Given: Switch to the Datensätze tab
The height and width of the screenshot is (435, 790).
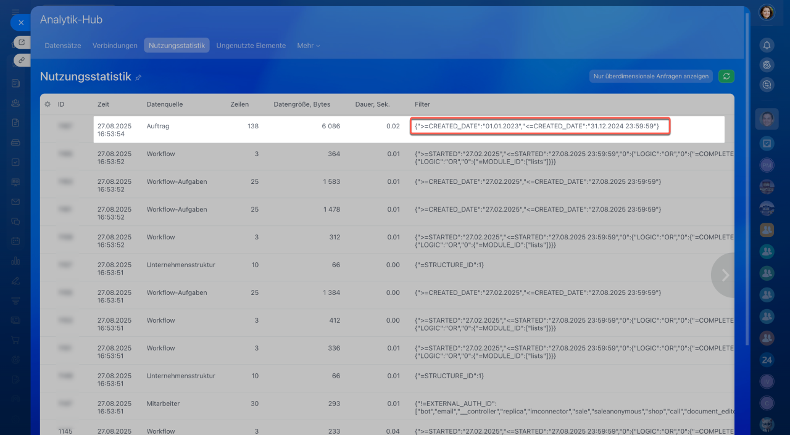Looking at the screenshot, I should tap(63, 46).
